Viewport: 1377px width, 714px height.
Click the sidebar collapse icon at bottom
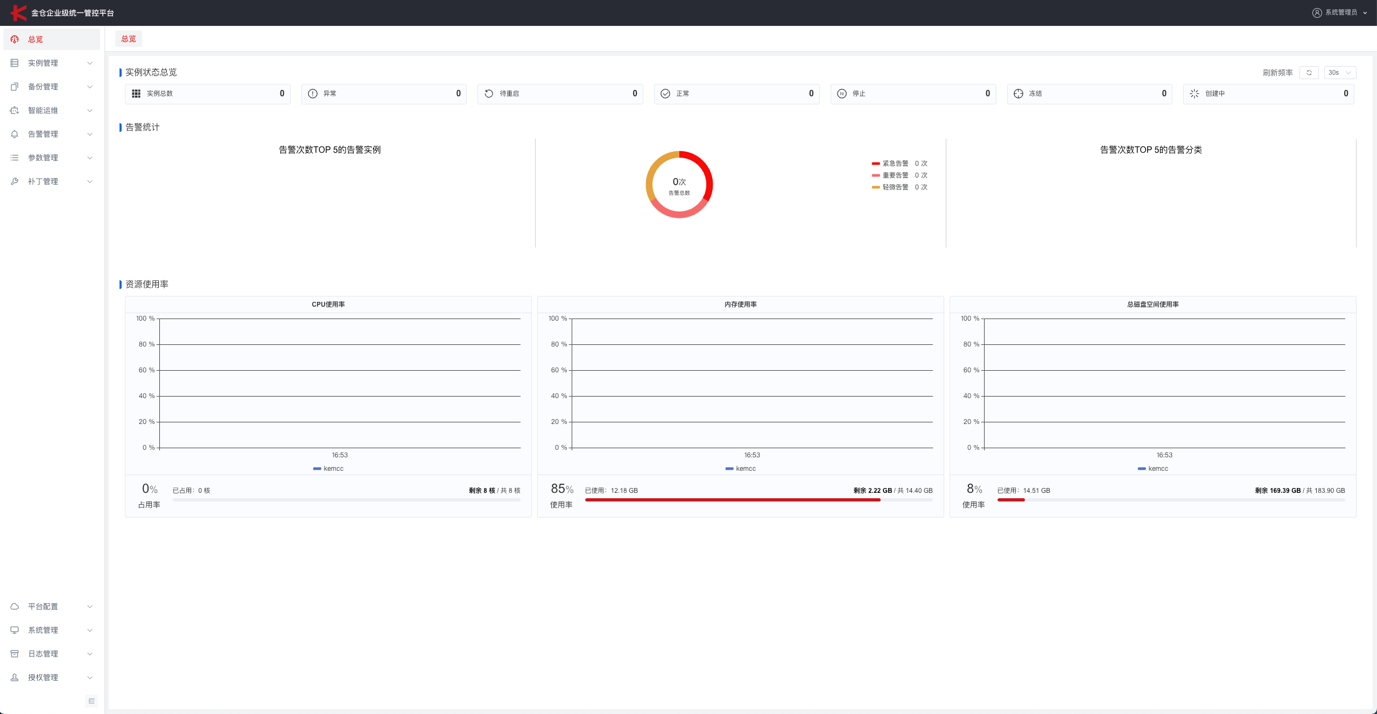92,701
